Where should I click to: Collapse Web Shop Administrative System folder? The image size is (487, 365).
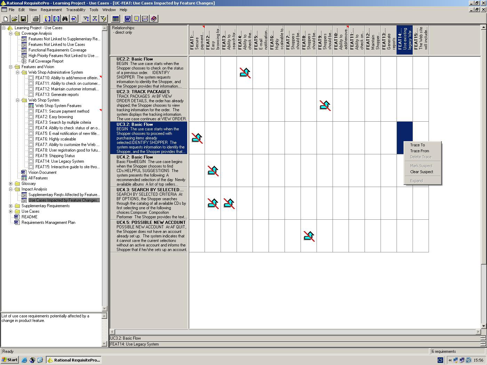[x=18, y=72]
